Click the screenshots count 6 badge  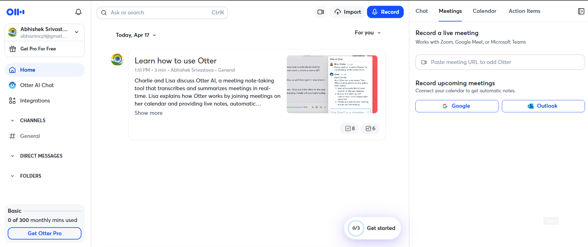coord(370,128)
